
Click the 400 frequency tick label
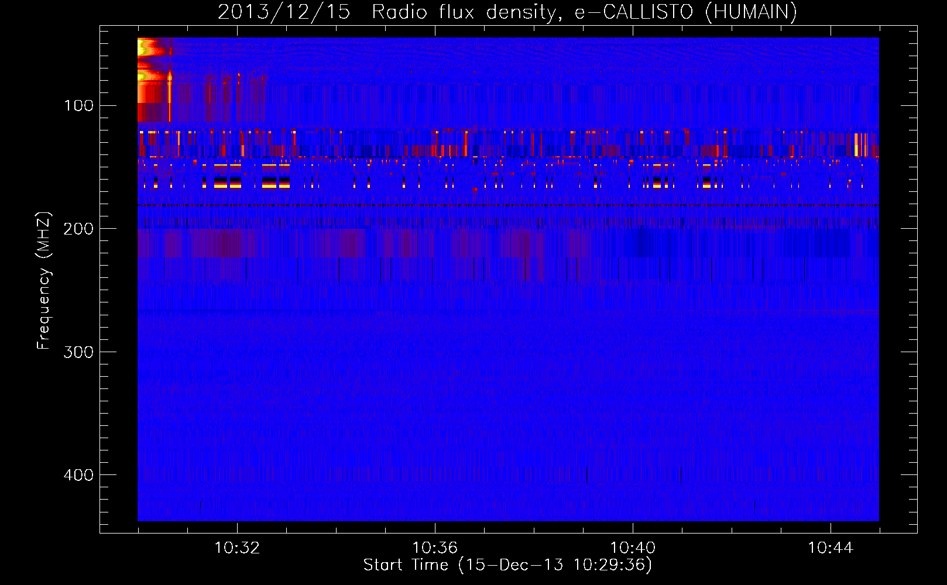coord(79,474)
